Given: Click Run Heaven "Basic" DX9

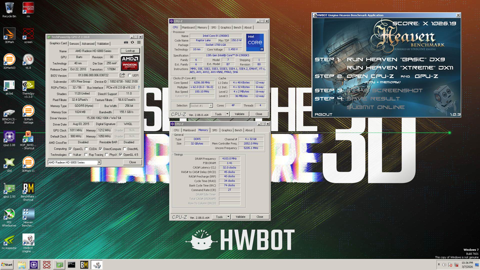Looking at the screenshot, I should 396,59.
